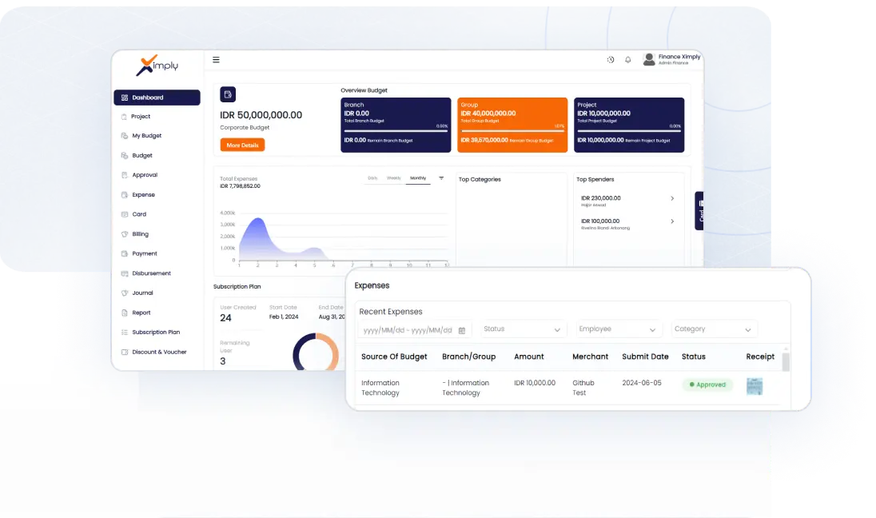Select the Monthly chart tab

point(418,178)
